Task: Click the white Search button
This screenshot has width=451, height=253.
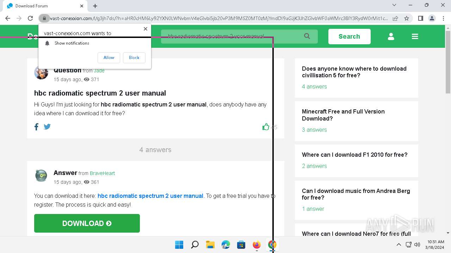Action: (x=349, y=37)
